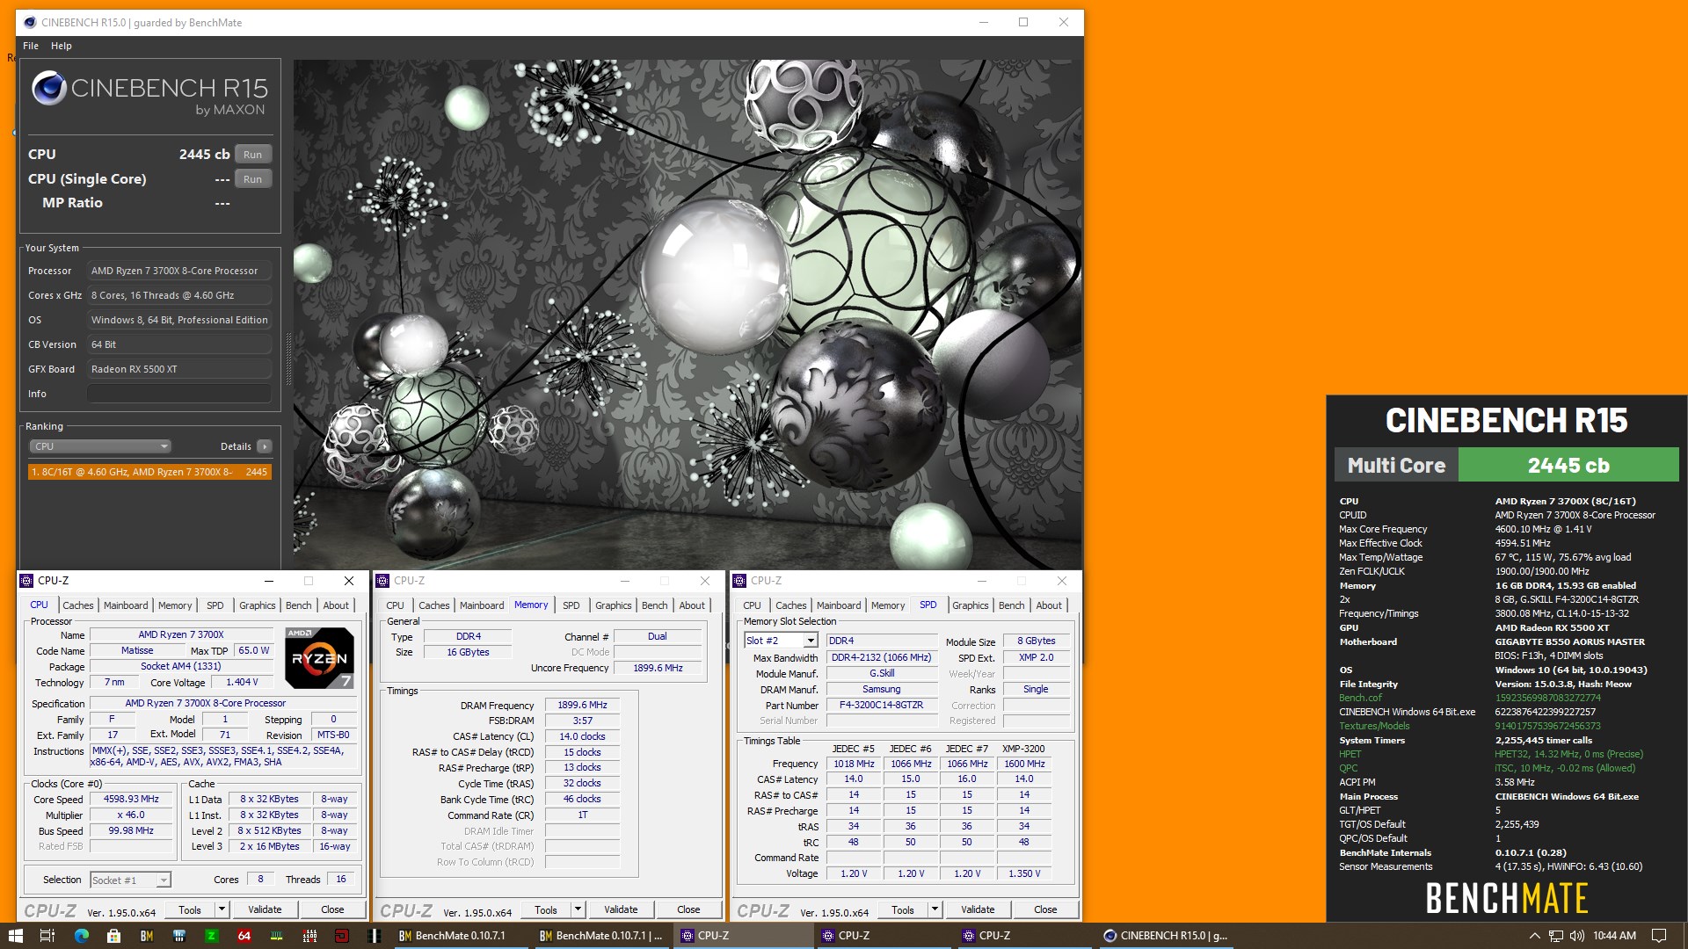Open the Caches tab in the left CPU-Z window
This screenshot has width=1688, height=949.
(77, 605)
